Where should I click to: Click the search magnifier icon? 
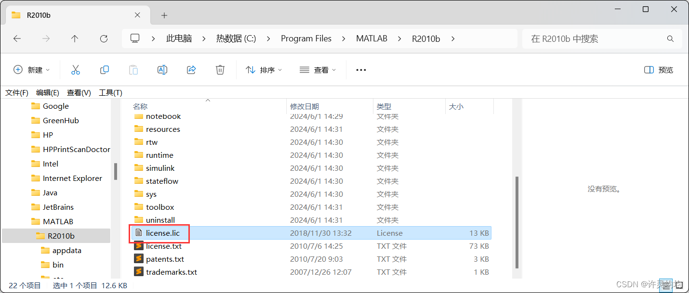670,38
